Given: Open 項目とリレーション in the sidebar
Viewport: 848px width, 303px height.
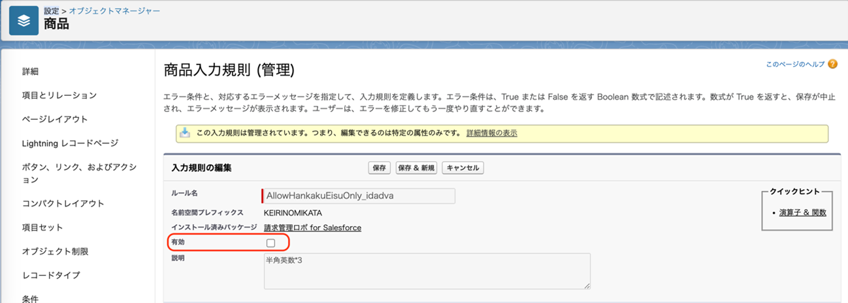Looking at the screenshot, I should 59,95.
